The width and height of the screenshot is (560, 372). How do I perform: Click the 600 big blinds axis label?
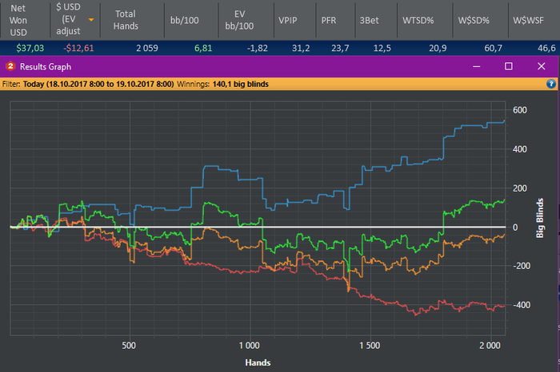[x=520, y=110]
